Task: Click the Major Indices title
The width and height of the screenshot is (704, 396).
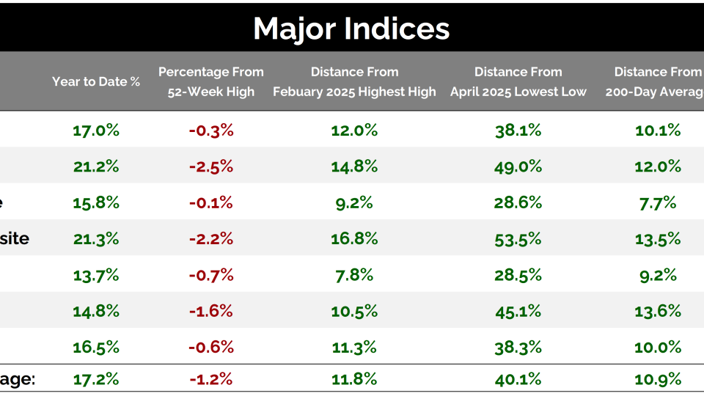Action: [x=351, y=29]
